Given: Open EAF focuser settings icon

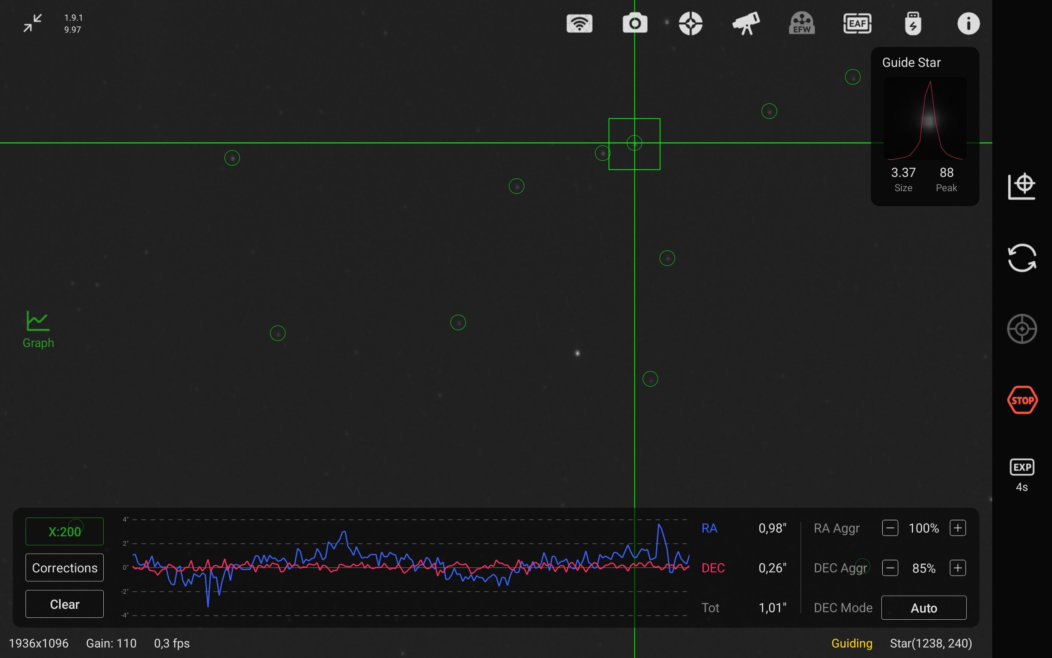Looking at the screenshot, I should click(x=857, y=24).
